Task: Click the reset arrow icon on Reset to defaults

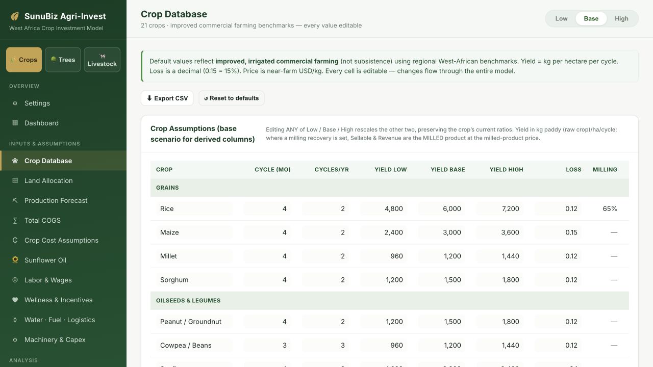Action: [206, 98]
